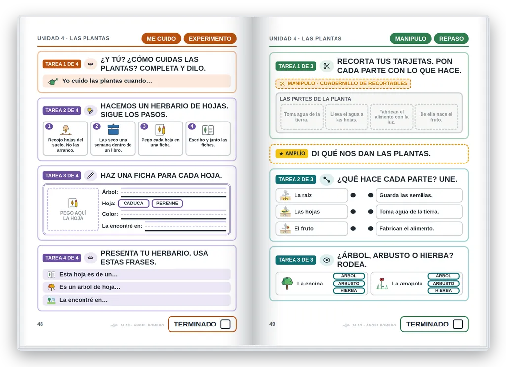Click the scissors icon beside Tarea 1 de 3
Viewport: 506px width, 367px height.
(327, 66)
